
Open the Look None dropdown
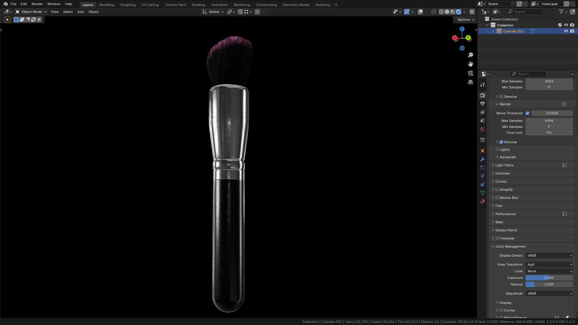click(x=549, y=271)
